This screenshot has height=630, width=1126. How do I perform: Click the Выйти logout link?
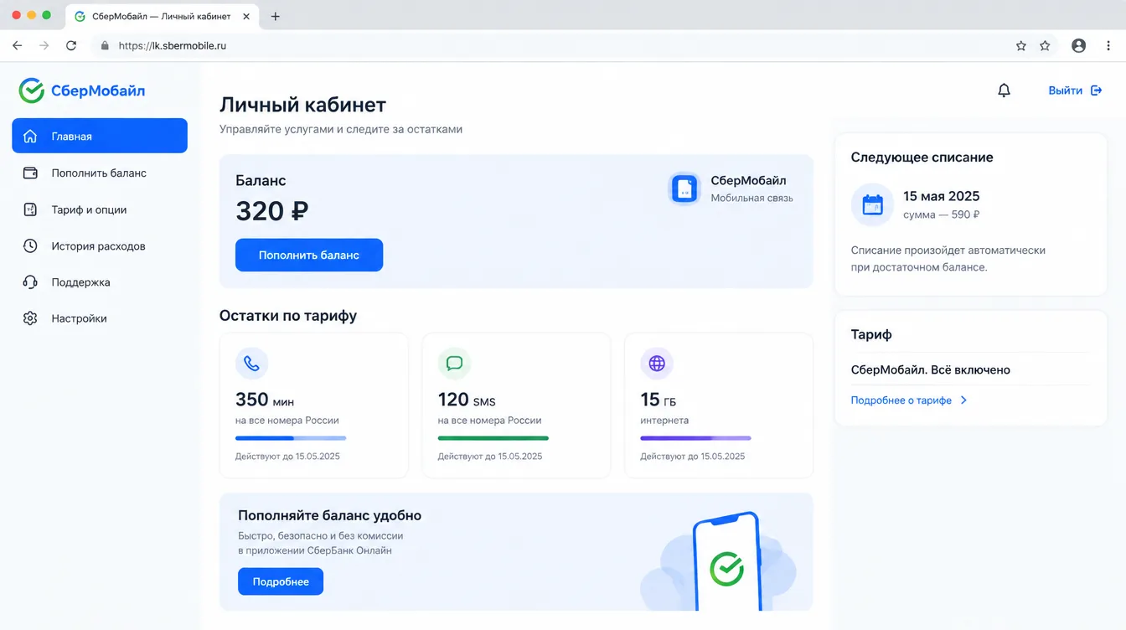1066,90
